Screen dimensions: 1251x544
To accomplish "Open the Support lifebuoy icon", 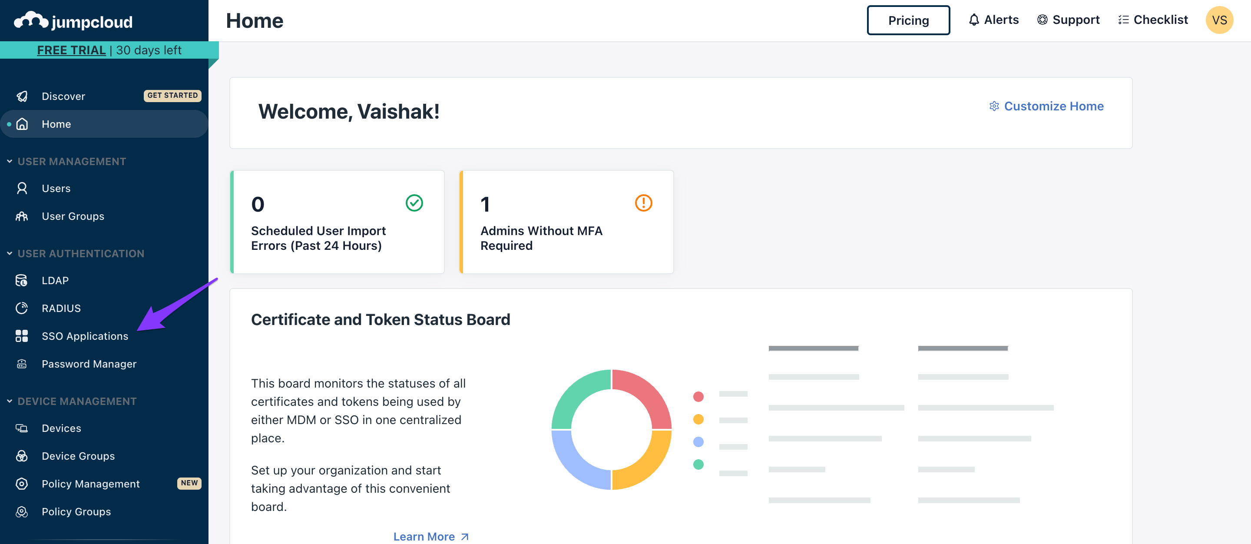I will coord(1042,20).
